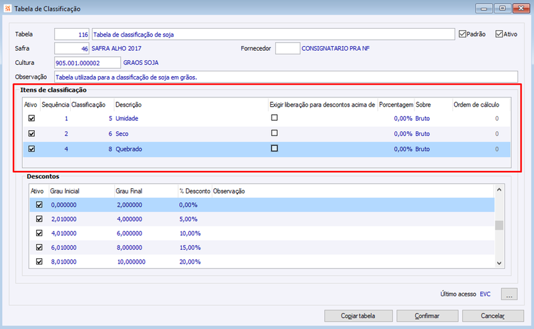The image size is (534, 329).
Task: Click GRAOS SOJA culture name
Action: [x=141, y=63]
